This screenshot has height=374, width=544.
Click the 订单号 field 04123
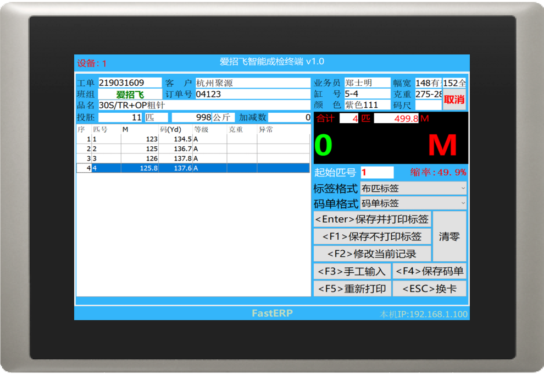253,94
